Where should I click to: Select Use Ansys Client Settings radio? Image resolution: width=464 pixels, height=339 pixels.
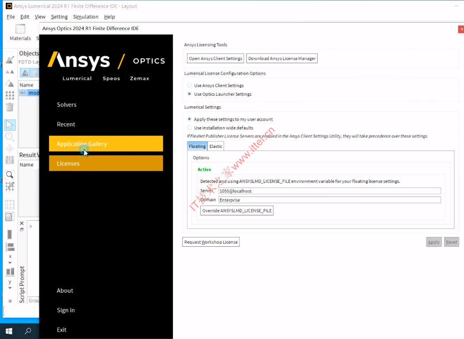(x=189, y=85)
